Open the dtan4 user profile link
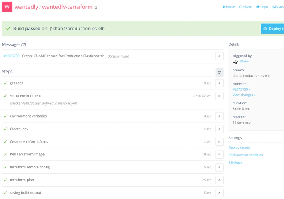 [x=244, y=61]
